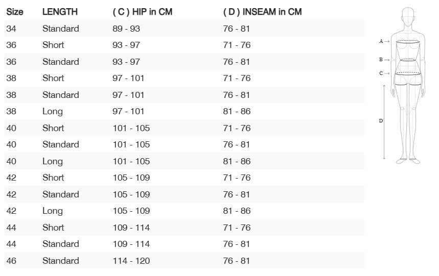Click the C marker on body diagram
This screenshot has height=276, width=439.
[x=381, y=73]
